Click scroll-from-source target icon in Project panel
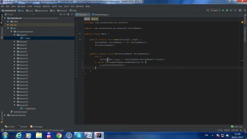The width and height of the screenshot is (247, 139). point(61,15)
